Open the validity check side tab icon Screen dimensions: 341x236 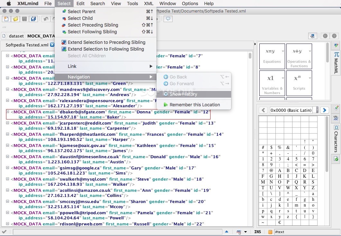(336, 159)
